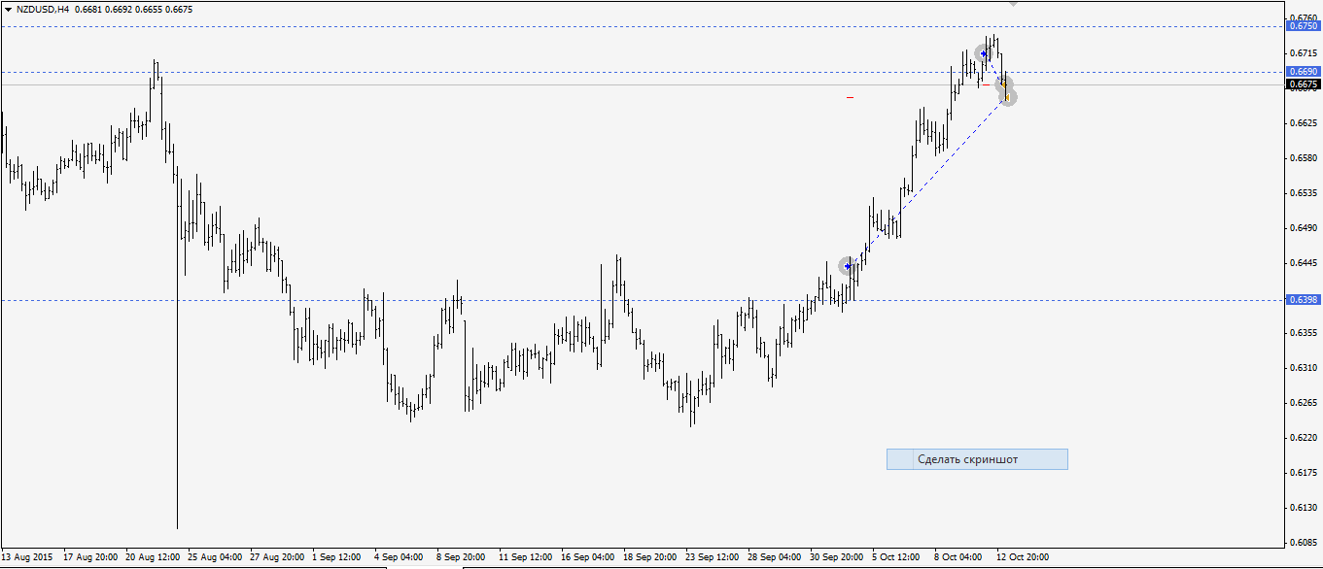Click the 0.6175 price axis value
Image resolution: width=1323 pixels, height=569 pixels.
click(x=1306, y=473)
